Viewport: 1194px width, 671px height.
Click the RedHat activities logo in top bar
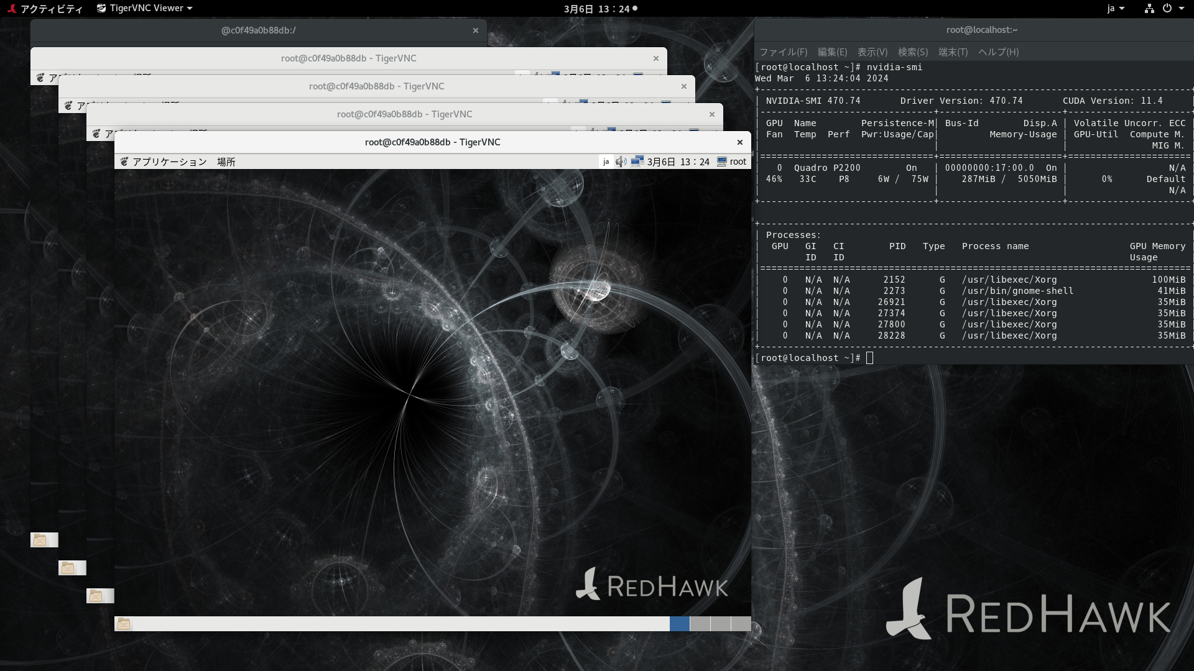pyautogui.click(x=12, y=9)
